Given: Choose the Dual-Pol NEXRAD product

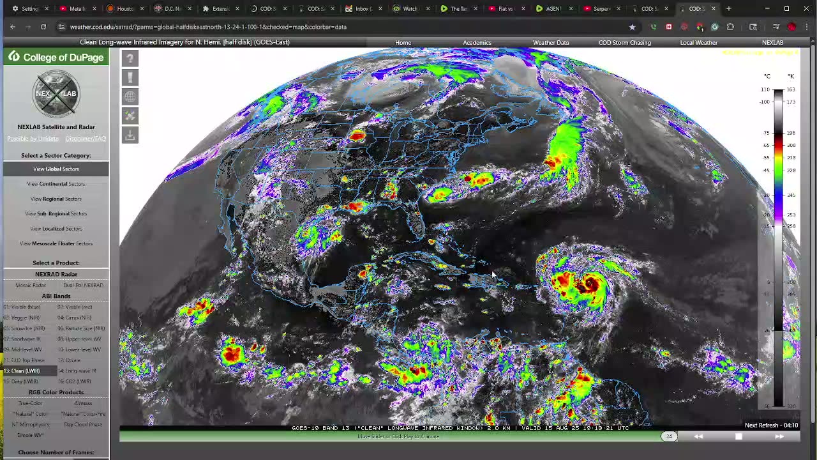Looking at the screenshot, I should [83, 285].
